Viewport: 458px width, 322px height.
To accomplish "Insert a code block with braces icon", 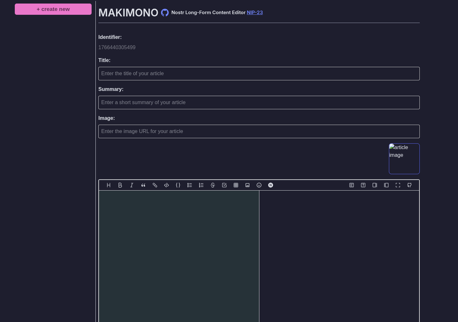I will 178,185.
